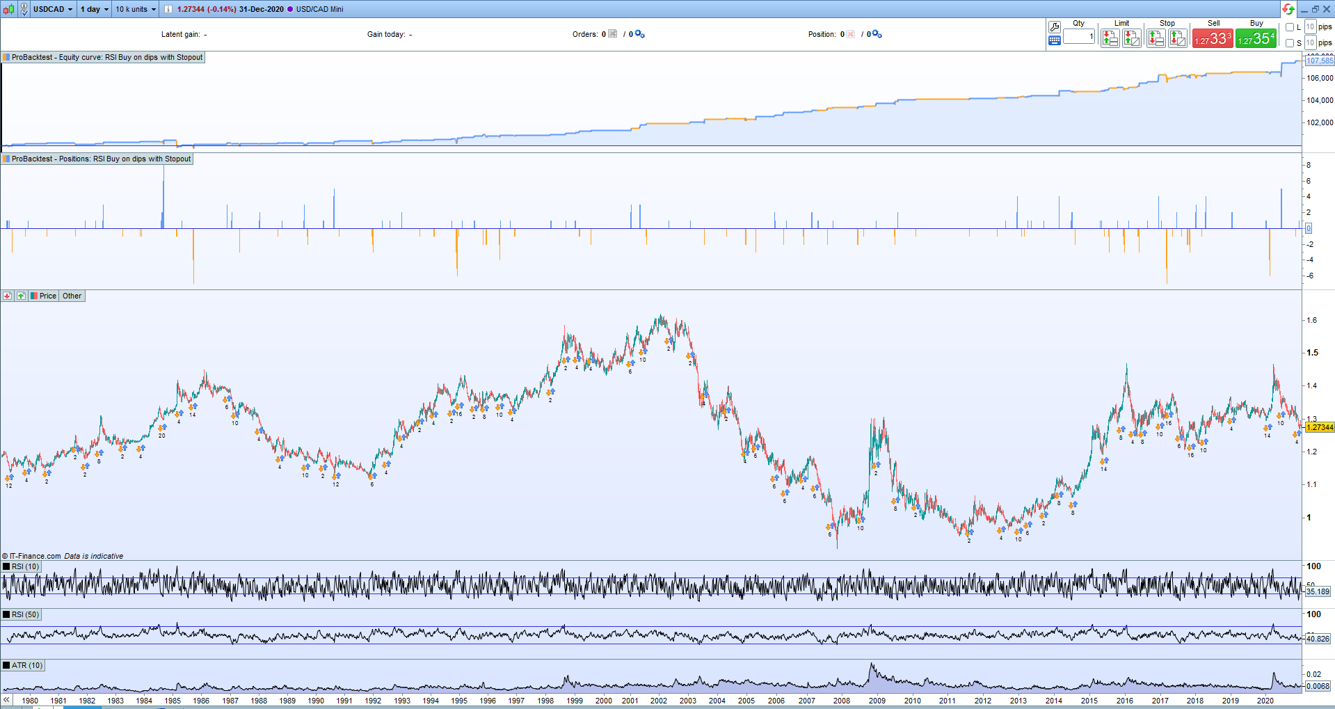Click the ProBacktest Positions panel label
The width and height of the screenshot is (1335, 709).
click(x=97, y=159)
